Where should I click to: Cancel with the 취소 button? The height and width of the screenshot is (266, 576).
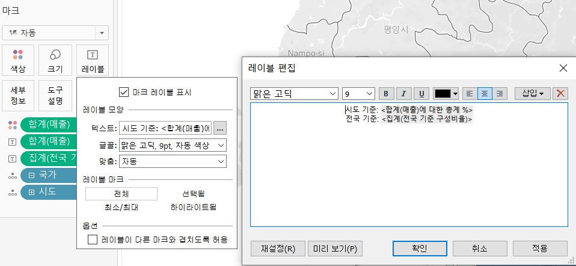click(x=480, y=249)
